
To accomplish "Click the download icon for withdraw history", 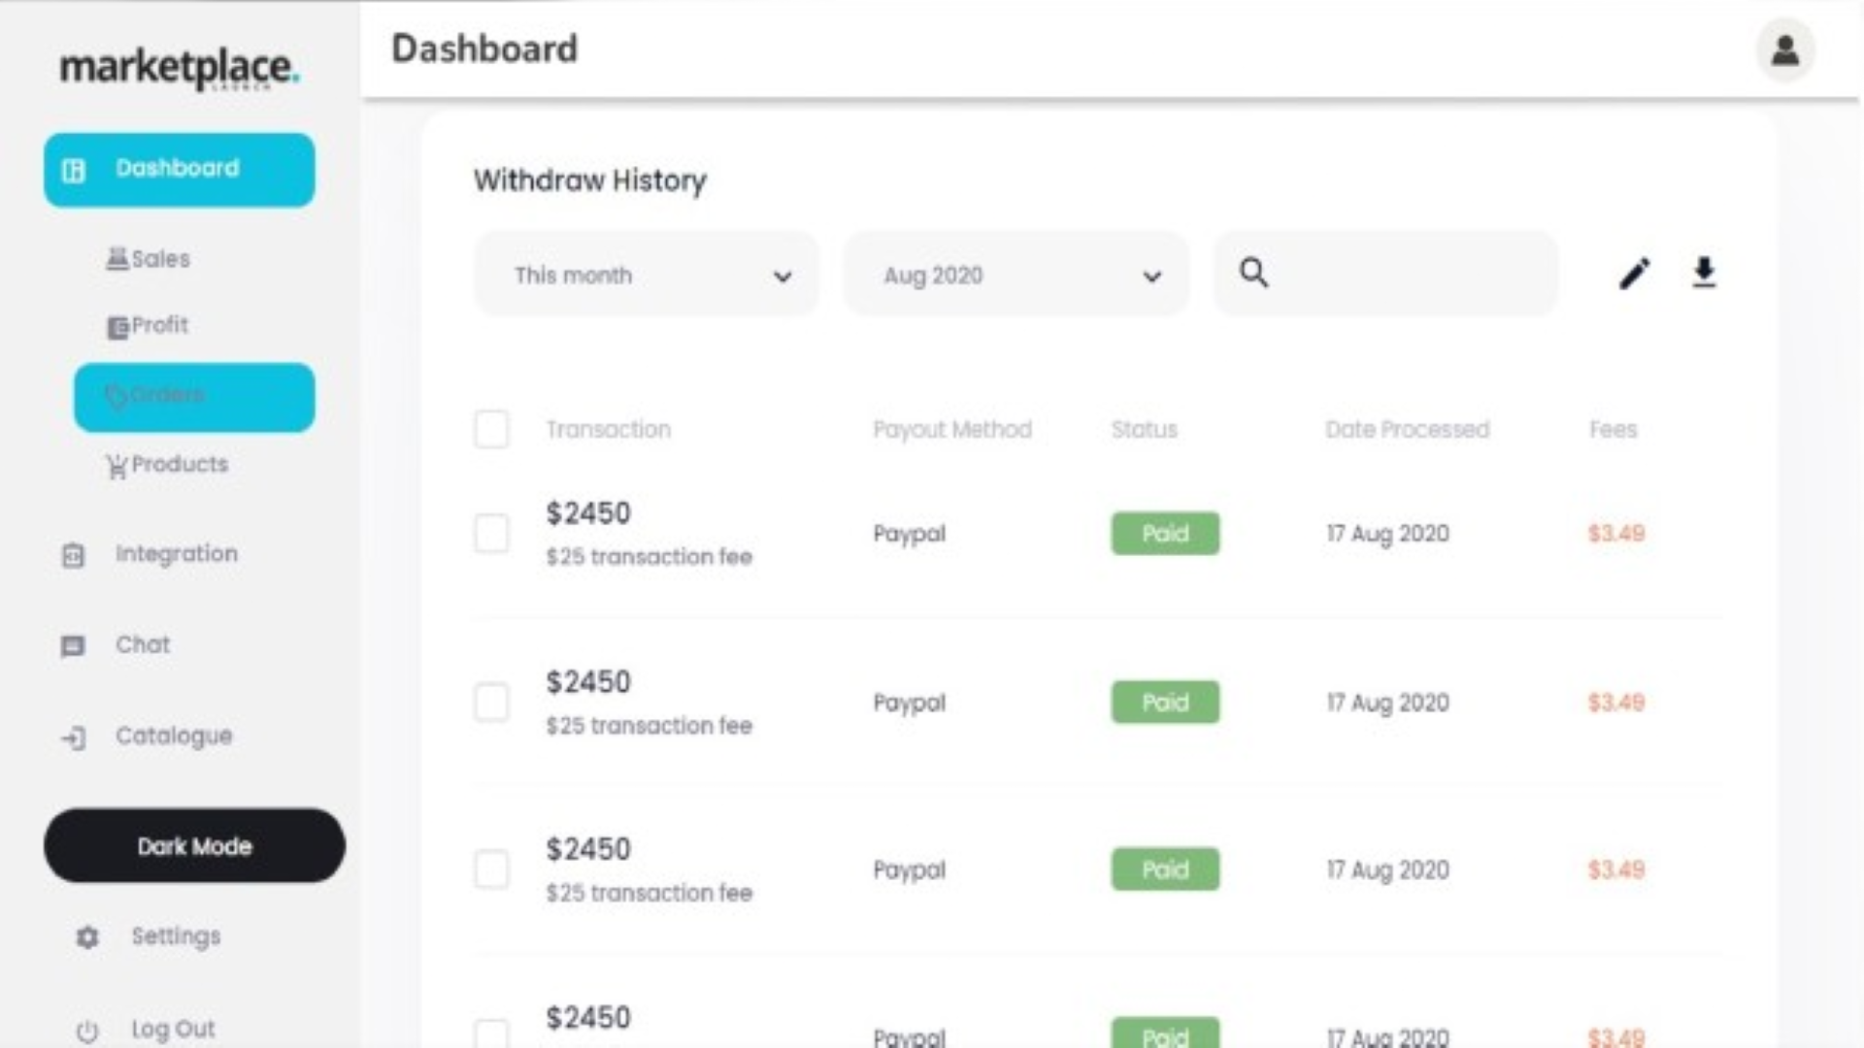I will 1704,273.
